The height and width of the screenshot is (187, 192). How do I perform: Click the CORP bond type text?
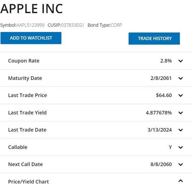coord(116,25)
